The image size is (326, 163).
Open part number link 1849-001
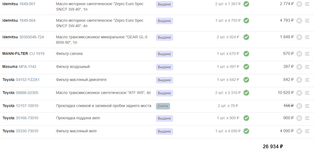tap(27, 4)
